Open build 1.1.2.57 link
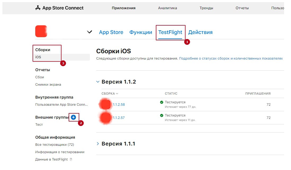The width and height of the screenshot is (291, 170). click(x=119, y=118)
